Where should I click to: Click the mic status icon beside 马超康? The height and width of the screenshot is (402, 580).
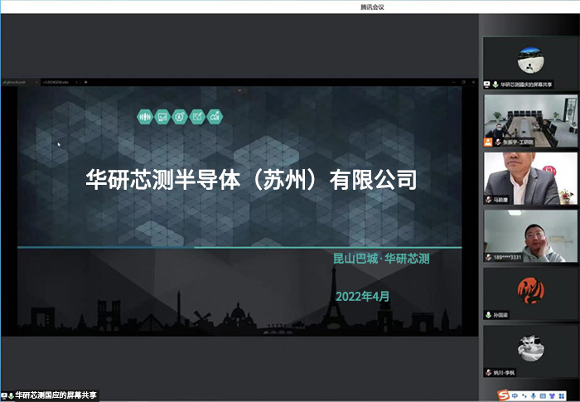488,200
